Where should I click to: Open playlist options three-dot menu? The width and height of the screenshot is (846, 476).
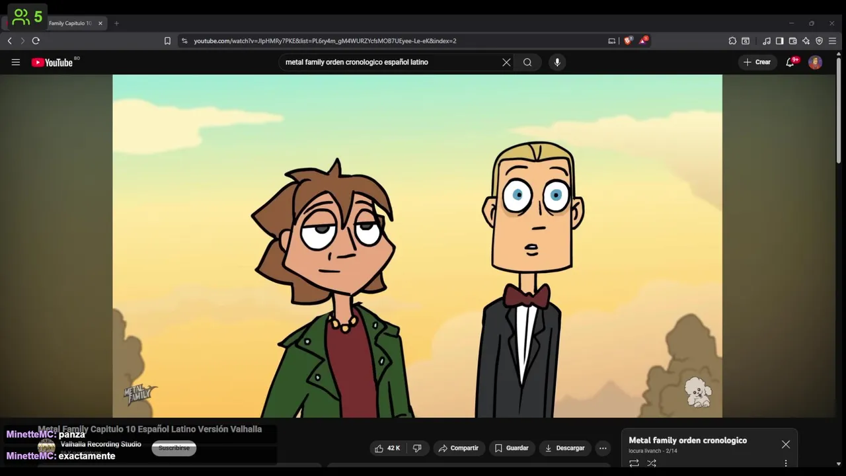(786, 463)
